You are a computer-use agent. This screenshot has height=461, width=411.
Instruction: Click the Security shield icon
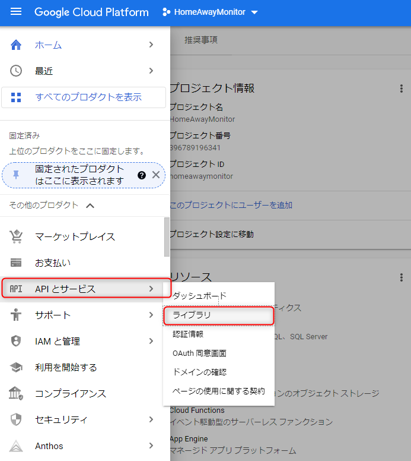(16, 419)
